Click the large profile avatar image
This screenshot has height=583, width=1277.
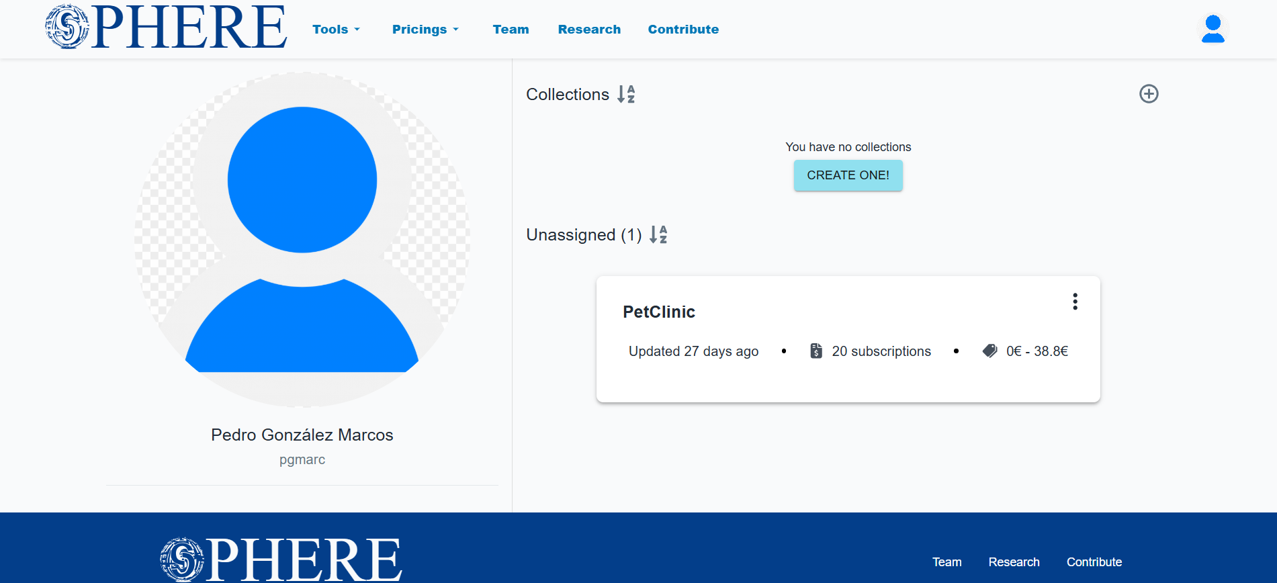pos(302,240)
